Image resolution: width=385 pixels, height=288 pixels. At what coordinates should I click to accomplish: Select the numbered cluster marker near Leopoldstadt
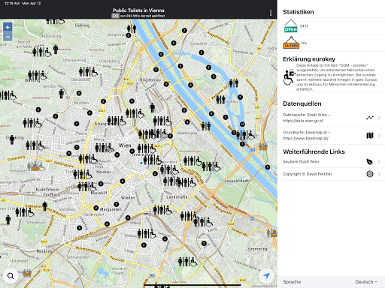tap(268, 167)
